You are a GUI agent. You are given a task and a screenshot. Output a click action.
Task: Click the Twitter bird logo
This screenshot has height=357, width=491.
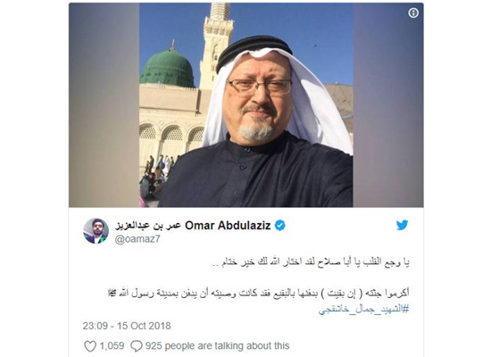pos(402,225)
